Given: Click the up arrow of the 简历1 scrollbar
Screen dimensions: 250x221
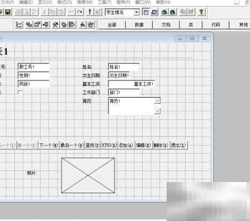Looking at the screenshot, I should 157,101.
